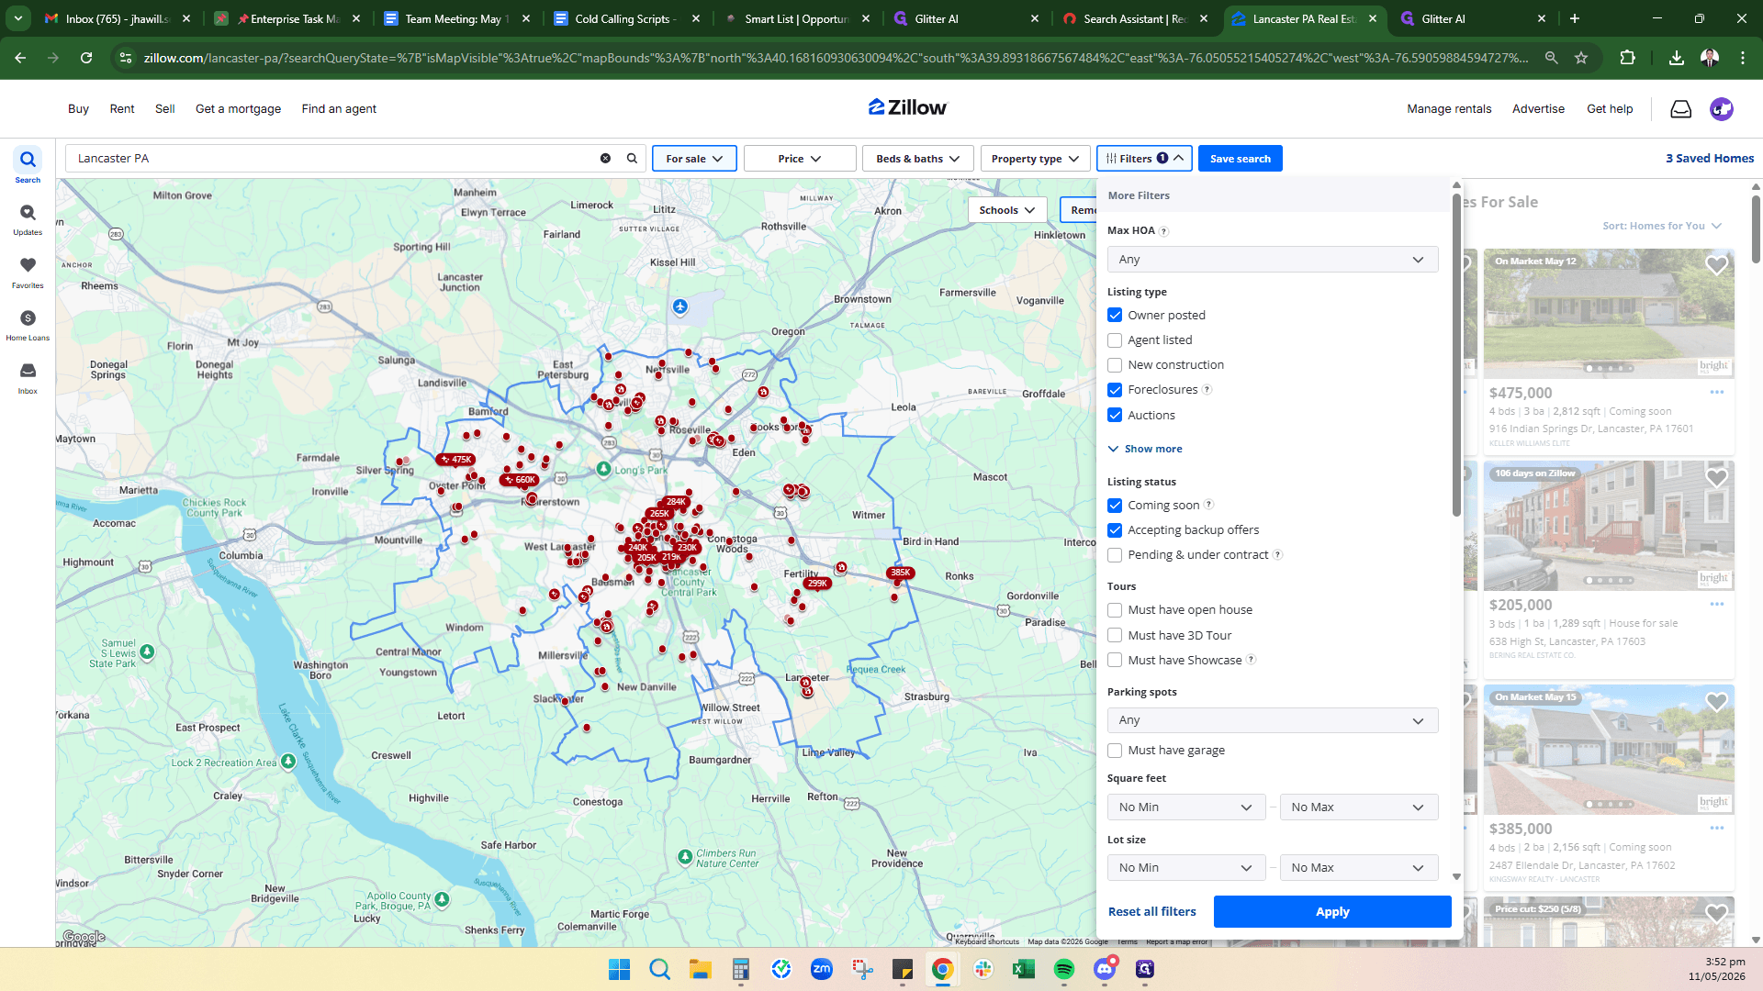The image size is (1763, 991).
Task: Click the magnifier search icon in location box
Action: pos(632,159)
